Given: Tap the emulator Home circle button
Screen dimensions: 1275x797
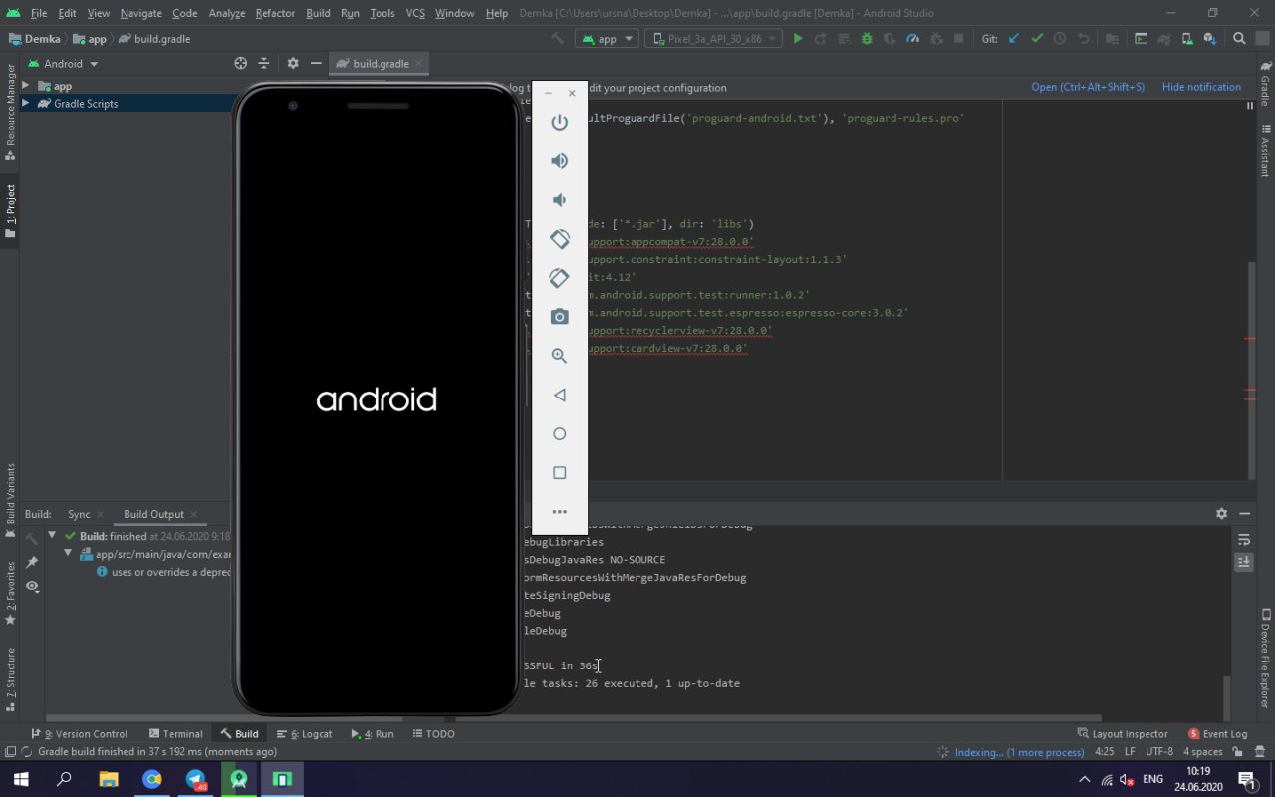Looking at the screenshot, I should (560, 433).
